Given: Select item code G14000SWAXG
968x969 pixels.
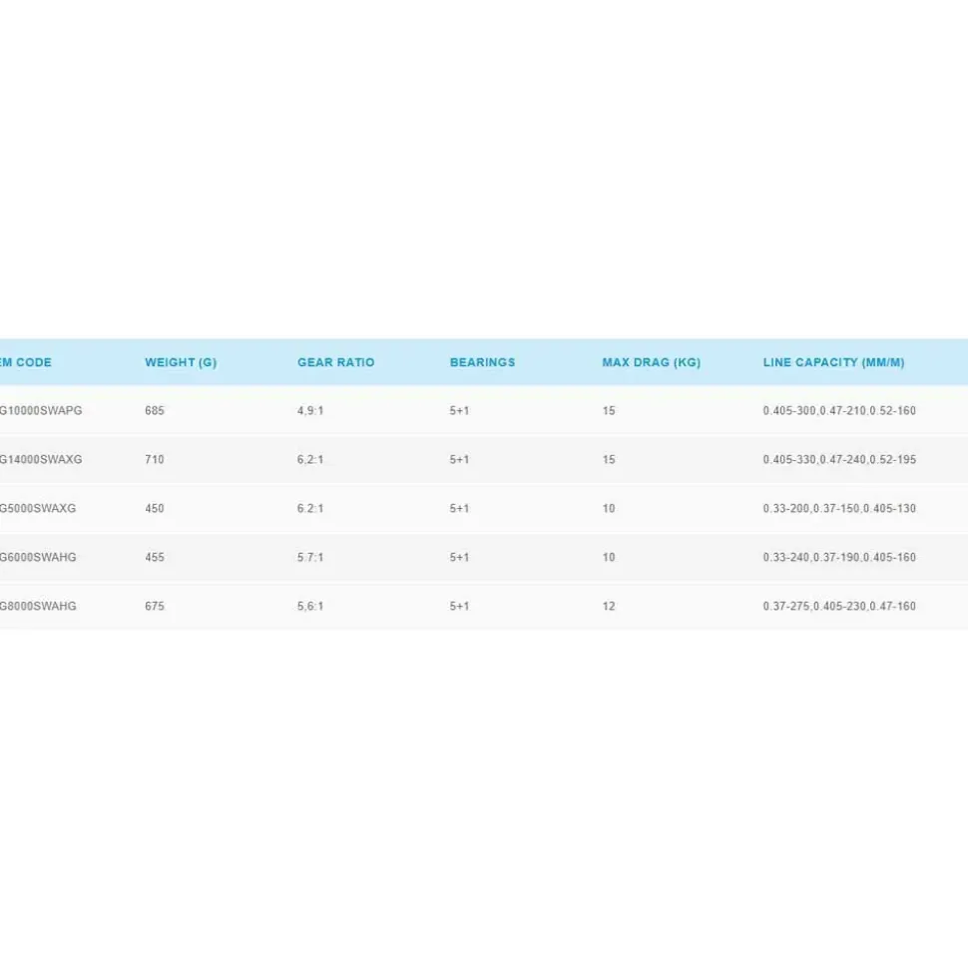Looking at the screenshot, I should (41, 460).
